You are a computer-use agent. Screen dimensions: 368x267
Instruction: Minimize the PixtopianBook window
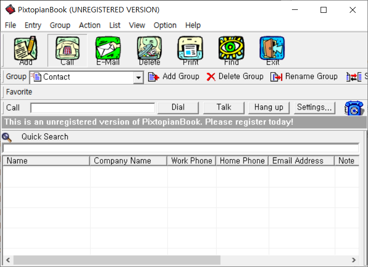click(295, 10)
